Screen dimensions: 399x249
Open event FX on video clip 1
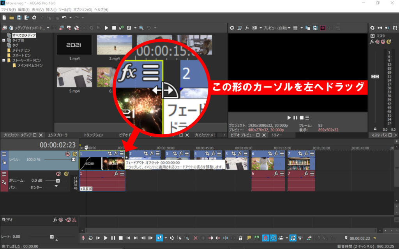click(x=116, y=153)
